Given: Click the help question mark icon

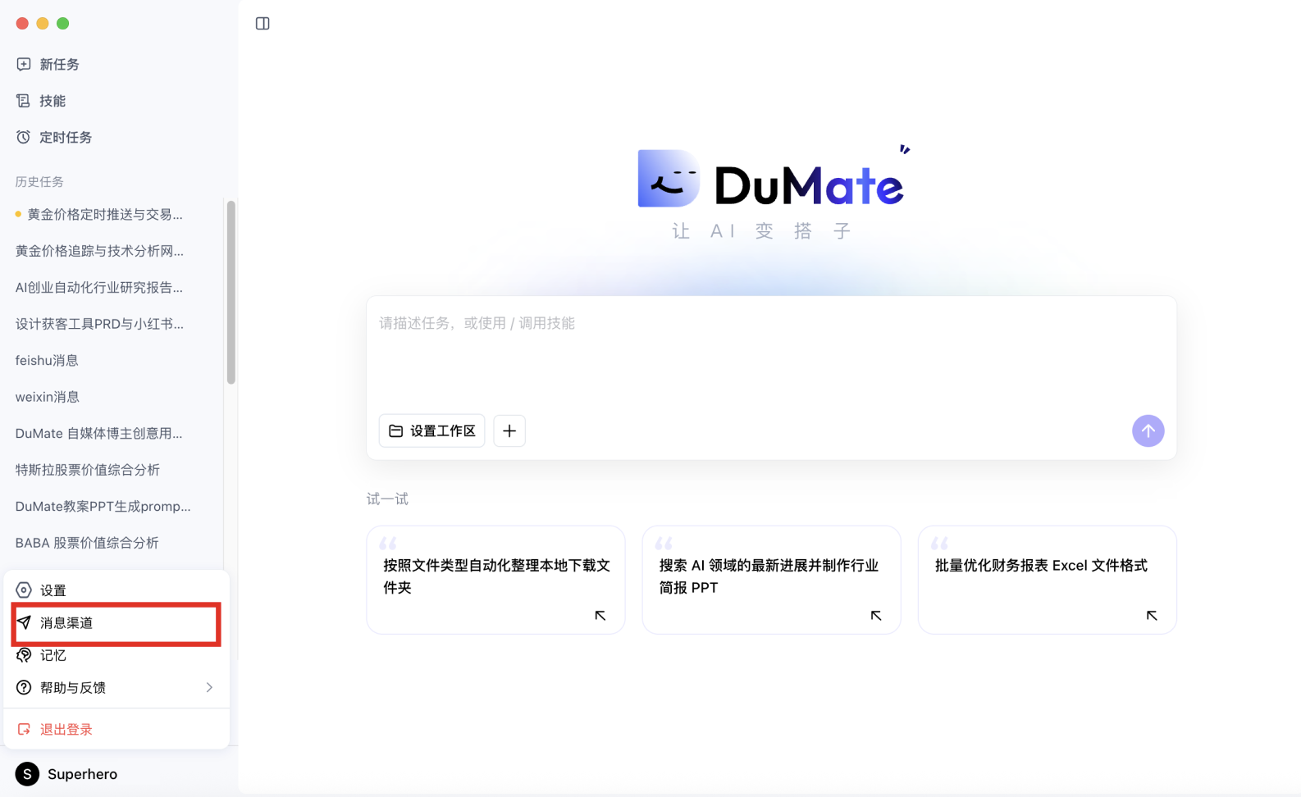Looking at the screenshot, I should 24,687.
